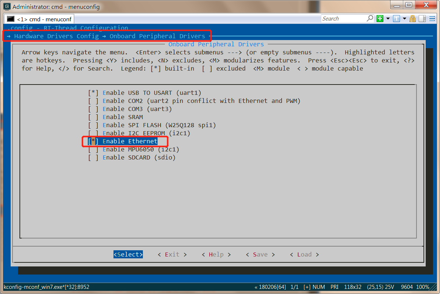Click the magnifier icon in the search box
The height and width of the screenshot is (294, 440).
tap(370, 18)
